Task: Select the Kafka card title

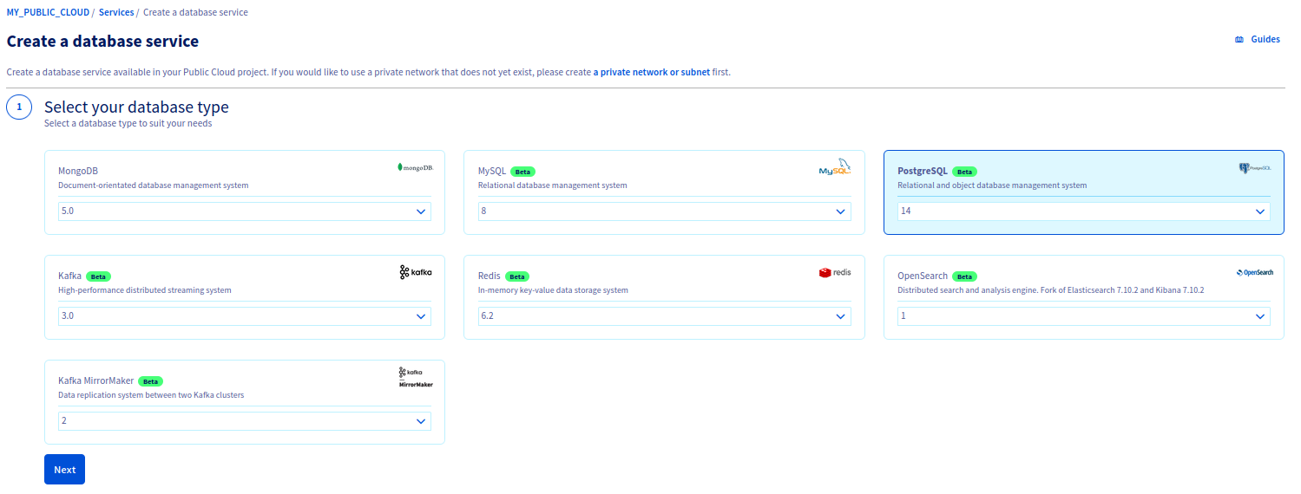Action: click(69, 276)
